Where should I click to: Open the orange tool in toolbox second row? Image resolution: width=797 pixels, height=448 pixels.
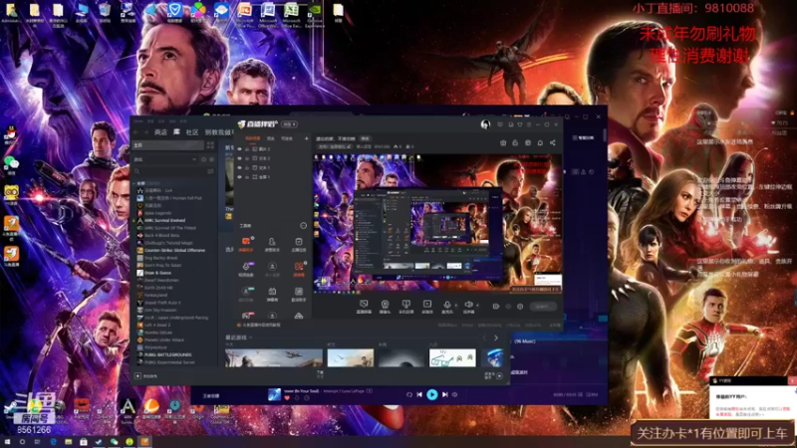(x=299, y=266)
